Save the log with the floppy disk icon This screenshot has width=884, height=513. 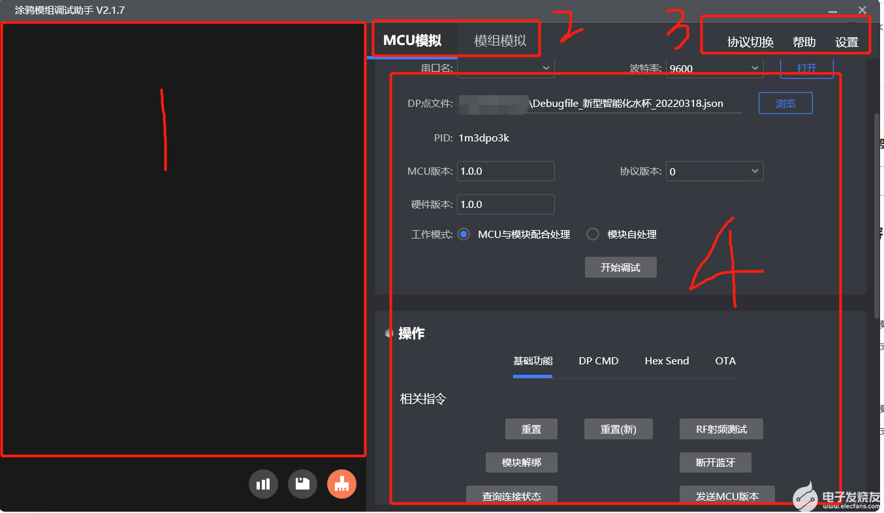302,484
